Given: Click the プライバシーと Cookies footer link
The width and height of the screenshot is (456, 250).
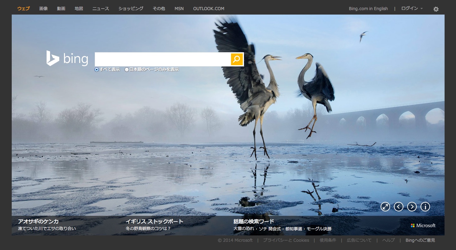Looking at the screenshot, I should tap(286, 240).
